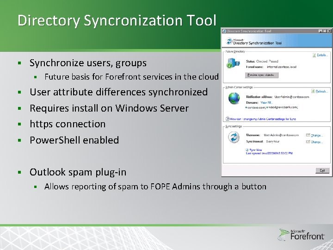
Task: Change the Sync interval setting
Action: click(x=317, y=142)
